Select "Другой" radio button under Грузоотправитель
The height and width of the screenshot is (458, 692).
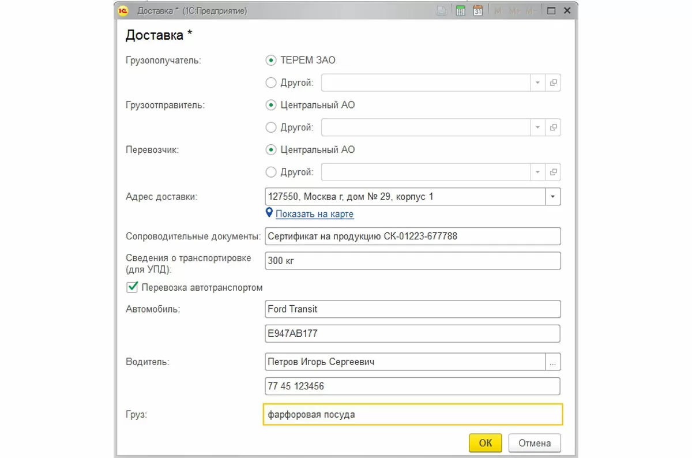tap(271, 127)
